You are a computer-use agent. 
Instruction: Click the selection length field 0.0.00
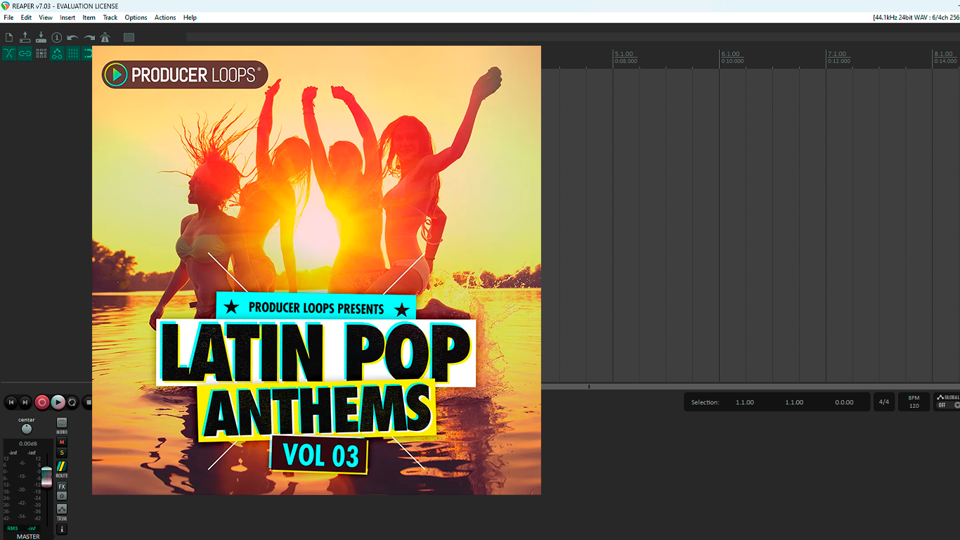click(x=844, y=402)
